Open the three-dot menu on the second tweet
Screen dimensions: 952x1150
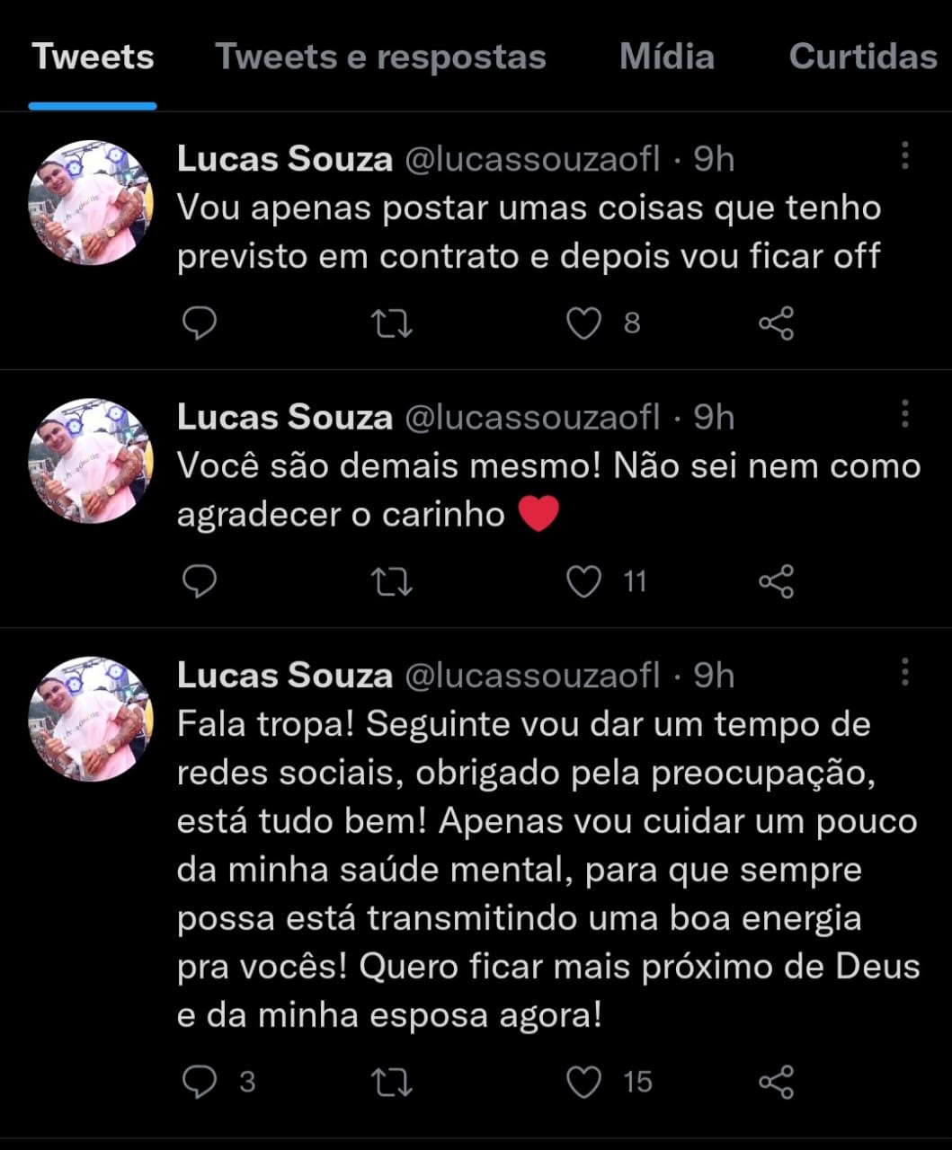pyautogui.click(x=906, y=413)
